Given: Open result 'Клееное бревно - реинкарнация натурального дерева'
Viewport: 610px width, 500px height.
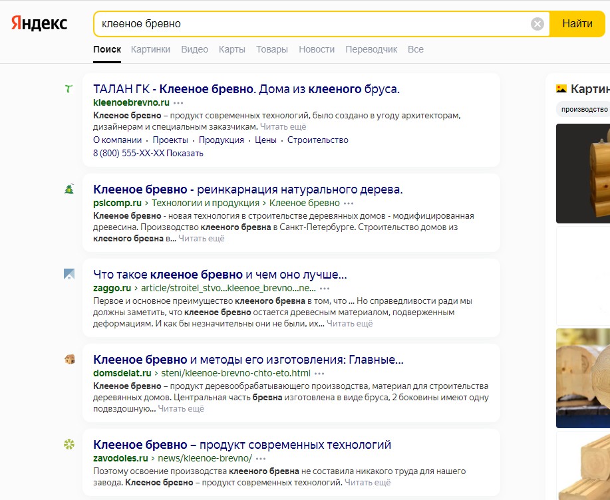Looking at the screenshot, I should pos(248,189).
